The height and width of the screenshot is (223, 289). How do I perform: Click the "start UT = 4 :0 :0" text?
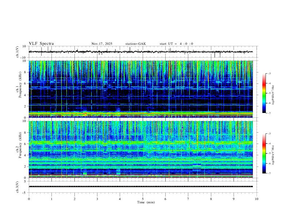176,44
